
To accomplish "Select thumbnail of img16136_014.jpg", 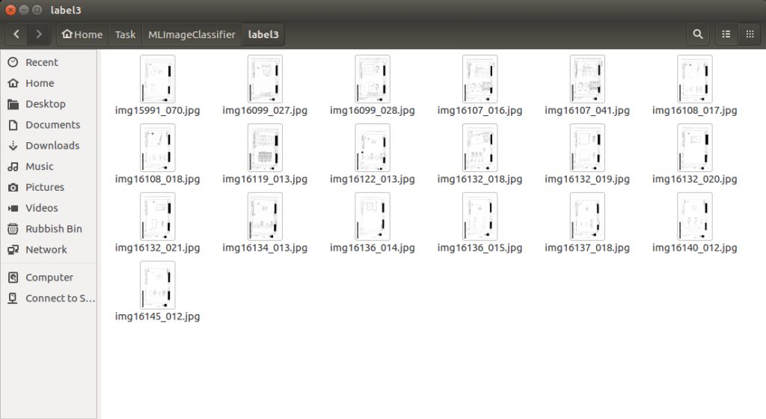I will tap(373, 216).
